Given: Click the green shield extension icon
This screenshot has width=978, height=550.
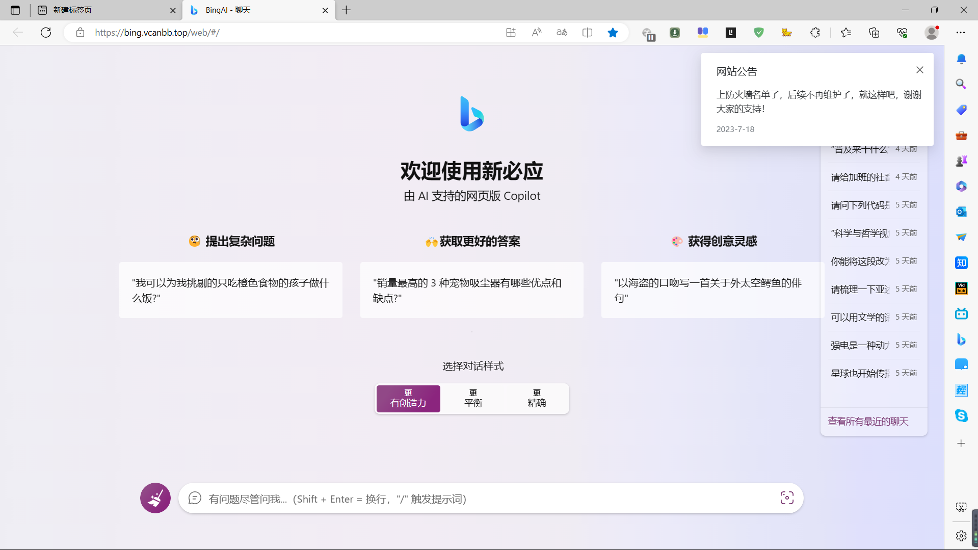Looking at the screenshot, I should 759,33.
